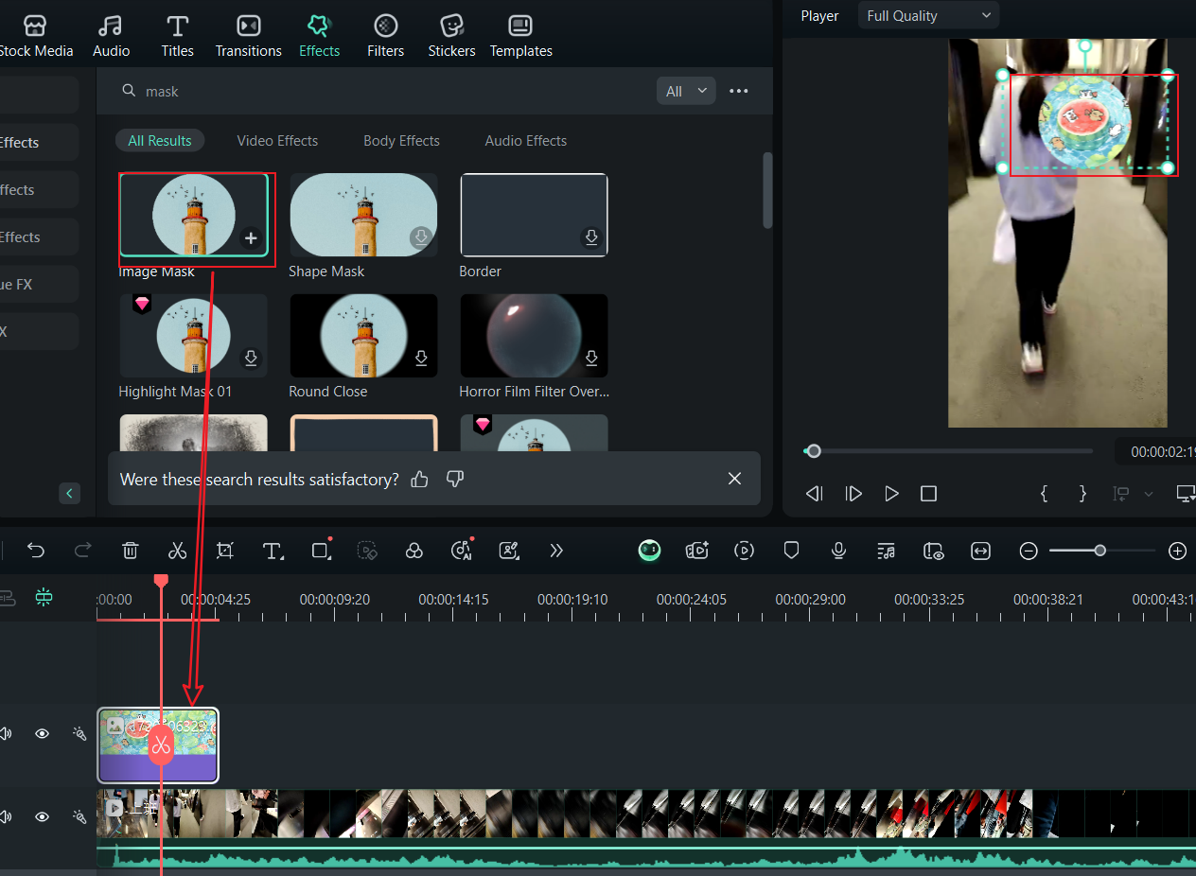Image resolution: width=1196 pixels, height=876 pixels.
Task: Toggle visibility of the main video track
Action: point(42,816)
